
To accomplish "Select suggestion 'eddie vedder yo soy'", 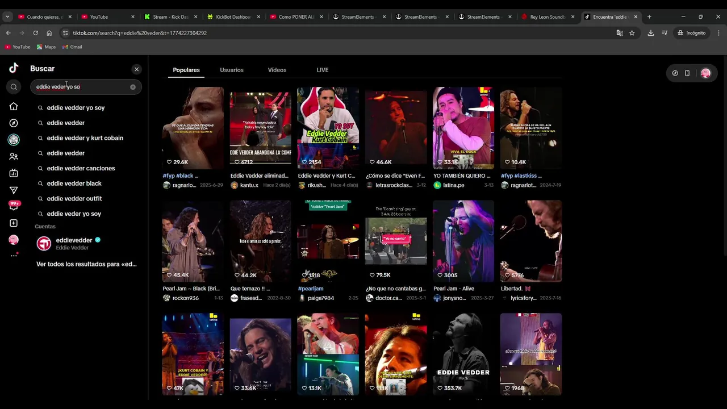I will (x=76, y=107).
